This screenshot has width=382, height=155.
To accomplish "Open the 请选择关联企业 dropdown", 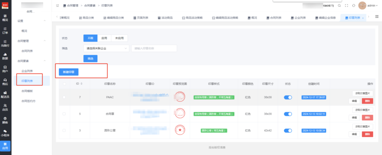I will [x=106, y=48].
